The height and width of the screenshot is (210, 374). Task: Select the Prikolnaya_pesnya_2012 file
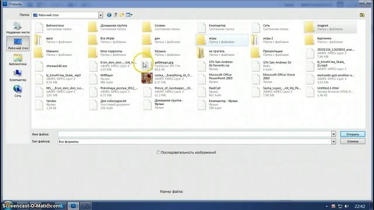tap(113, 92)
